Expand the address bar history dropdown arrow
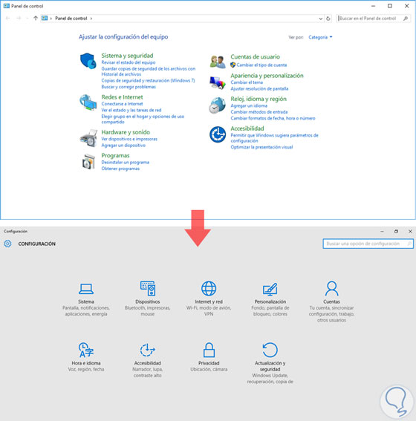This screenshot has width=416, height=421. [x=320, y=19]
